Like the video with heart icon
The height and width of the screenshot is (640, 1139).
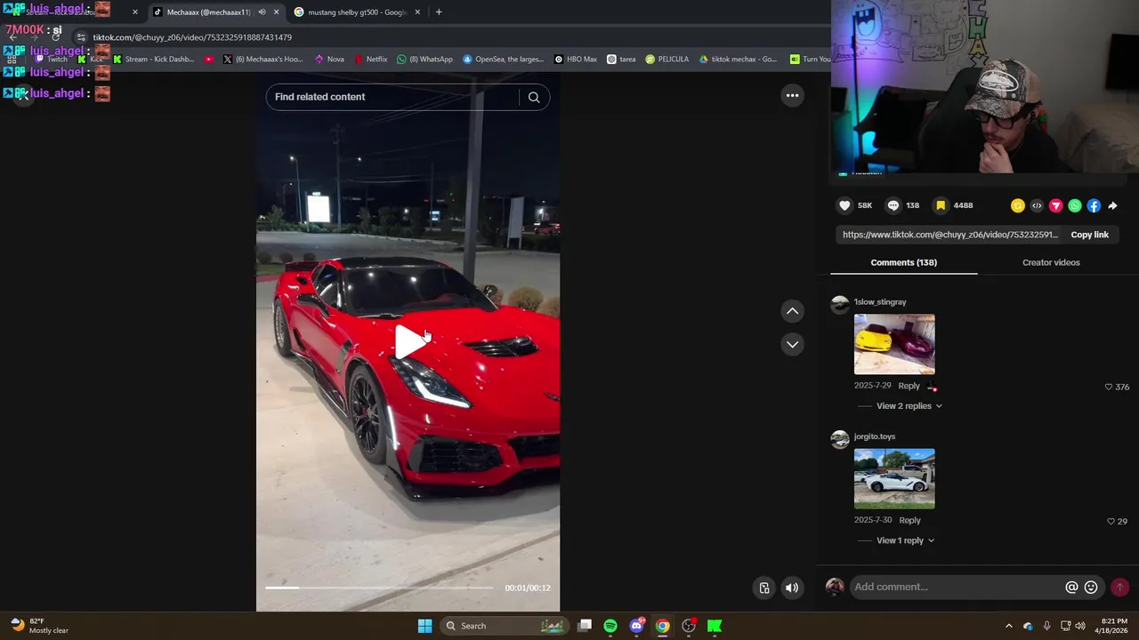coord(844,205)
